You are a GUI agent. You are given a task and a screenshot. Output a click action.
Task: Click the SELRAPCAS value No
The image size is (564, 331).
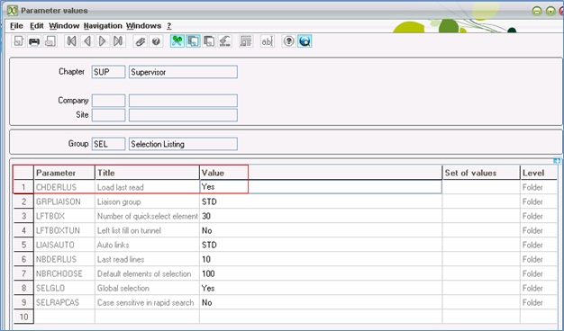[x=321, y=302]
